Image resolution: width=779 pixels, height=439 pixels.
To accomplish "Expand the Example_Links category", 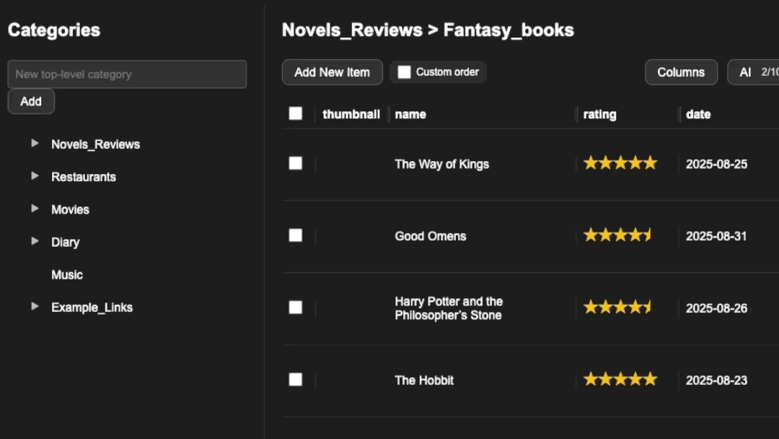I will pyautogui.click(x=35, y=307).
